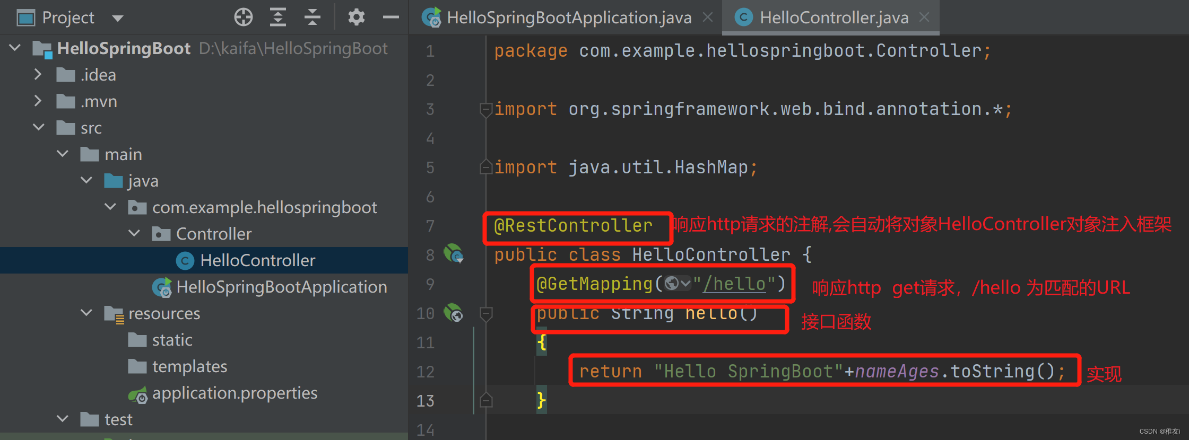This screenshot has height=440, width=1189.
Task: Collapse the HelloSpringBoot root project node
Action: [x=15, y=48]
